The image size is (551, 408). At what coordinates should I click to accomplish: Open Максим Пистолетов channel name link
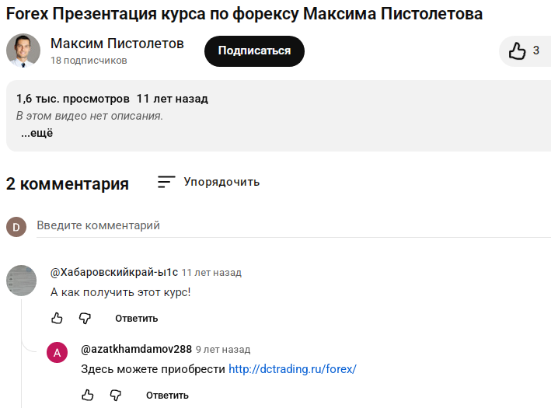pyautogui.click(x=117, y=44)
